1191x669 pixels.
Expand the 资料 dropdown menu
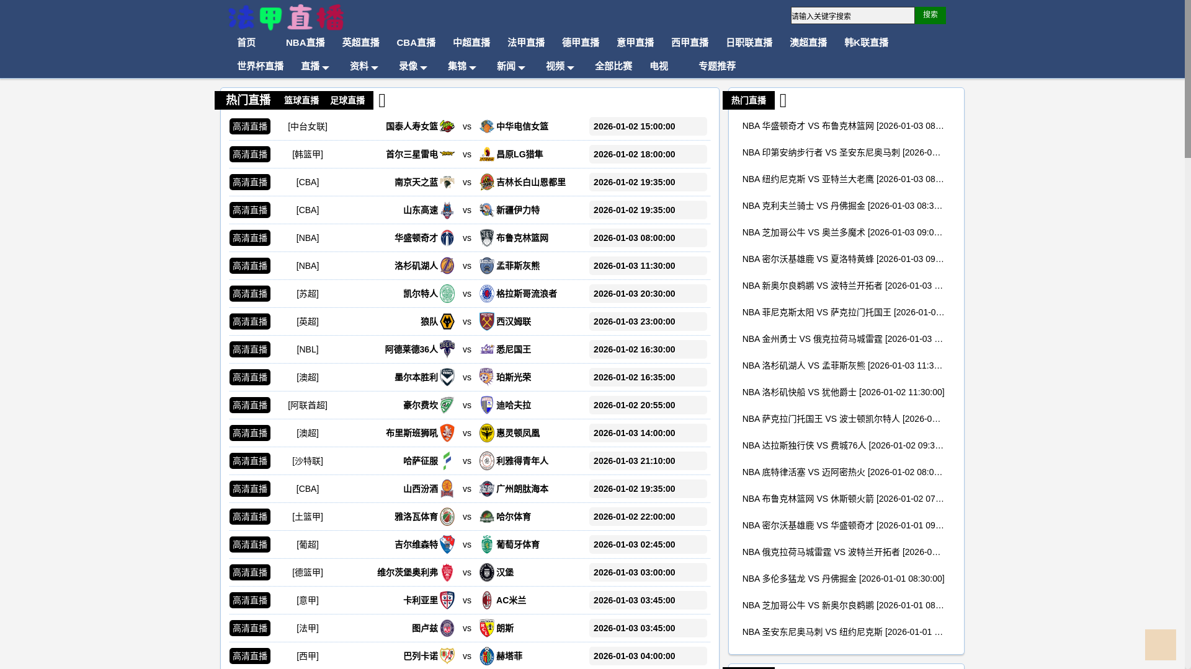[364, 66]
